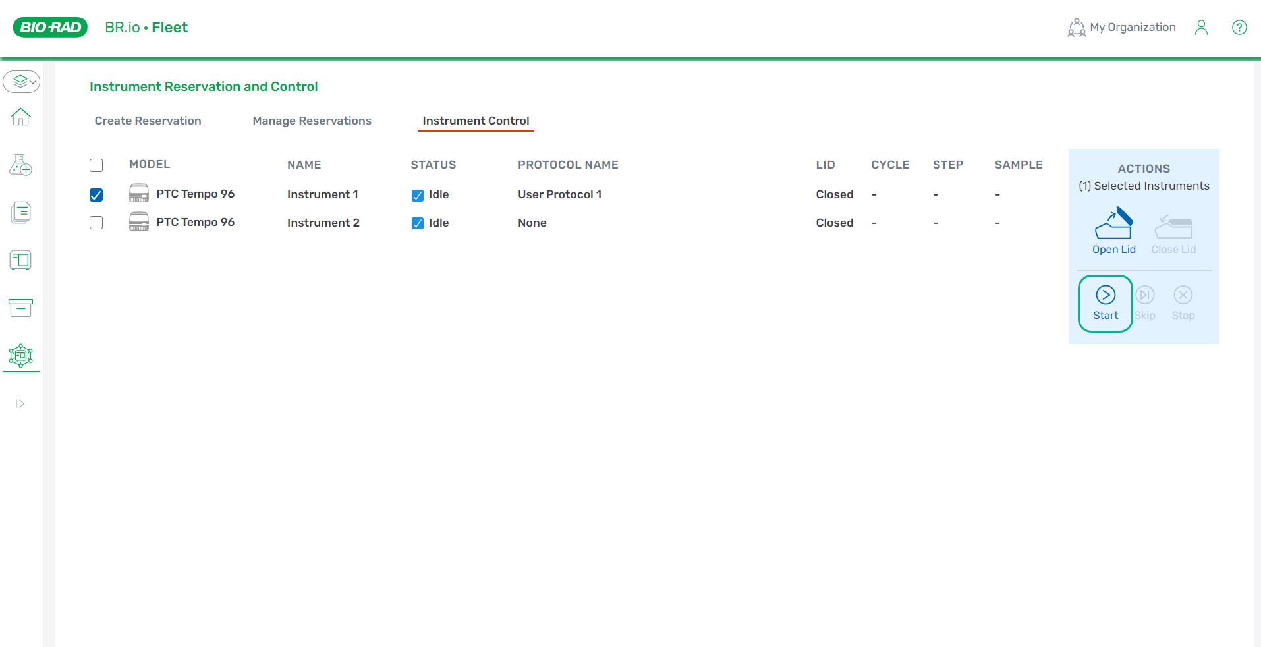
Task: Open the documents sidebar icon
Action: click(20, 212)
